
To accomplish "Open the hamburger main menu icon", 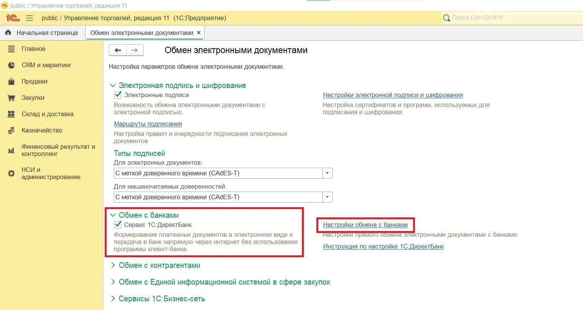I will (x=30, y=18).
